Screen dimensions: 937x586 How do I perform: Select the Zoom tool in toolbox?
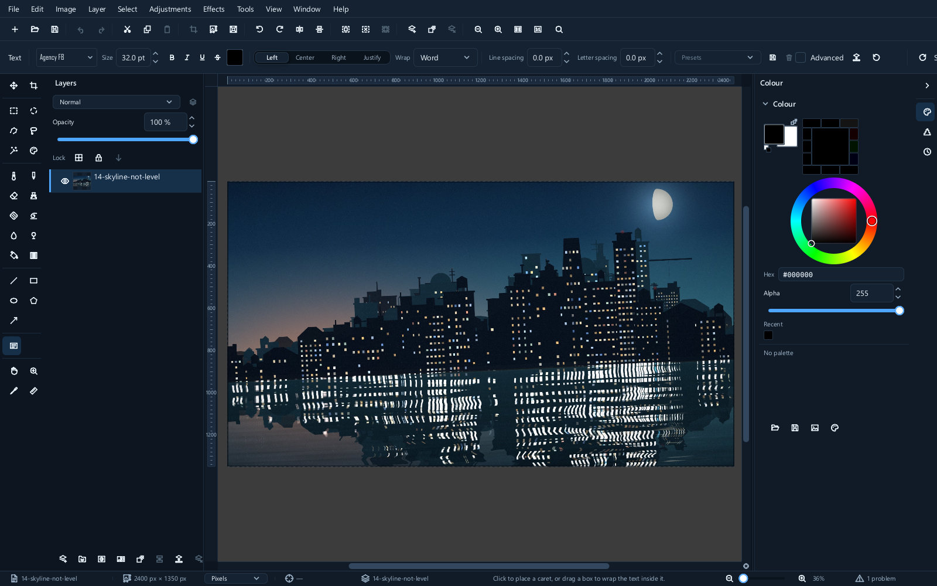pos(33,371)
